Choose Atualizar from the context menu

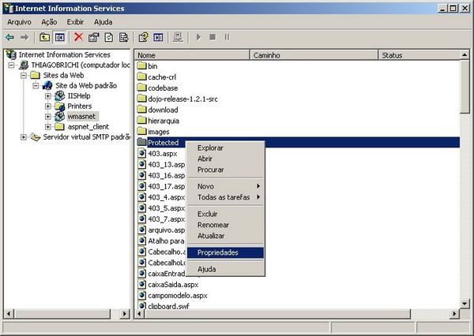[226, 236]
